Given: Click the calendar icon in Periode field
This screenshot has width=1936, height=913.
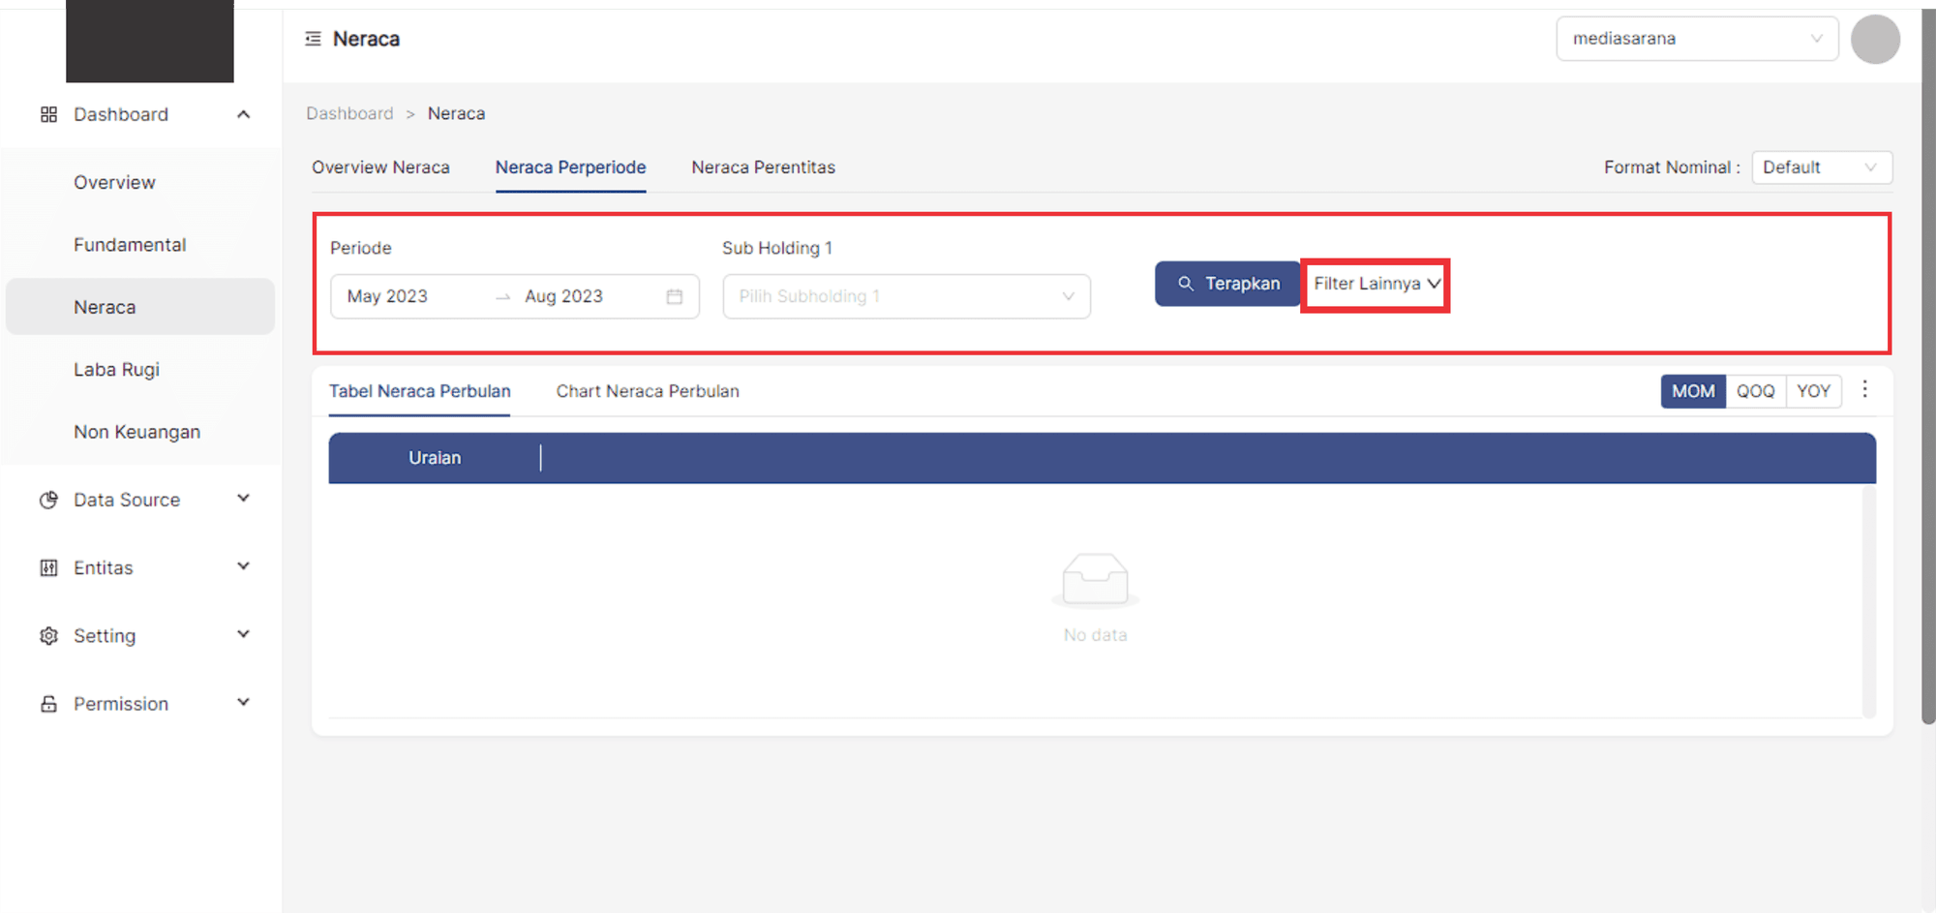Looking at the screenshot, I should 675,296.
